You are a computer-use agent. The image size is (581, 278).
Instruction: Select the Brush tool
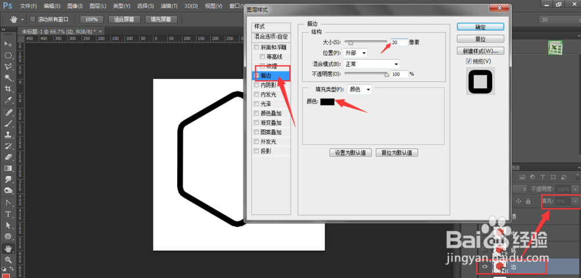click(8, 123)
